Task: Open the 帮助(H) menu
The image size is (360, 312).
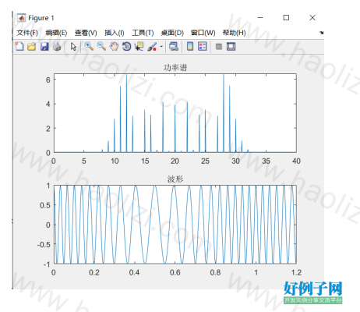Action: pos(234,33)
